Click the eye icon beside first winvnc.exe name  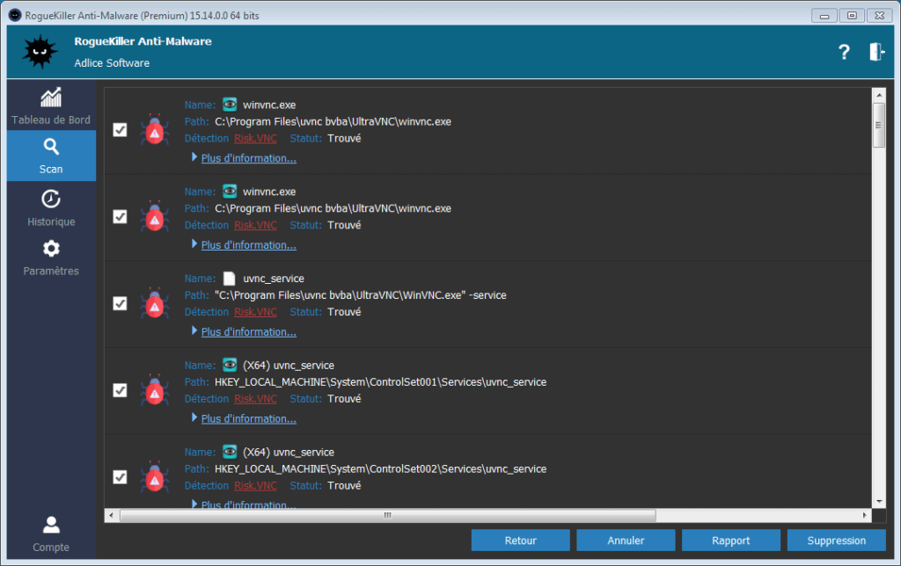(x=230, y=105)
